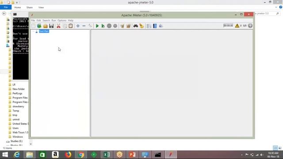283x159 pixels.
Task: Click the Clear broom icon
Action: click(122, 26)
